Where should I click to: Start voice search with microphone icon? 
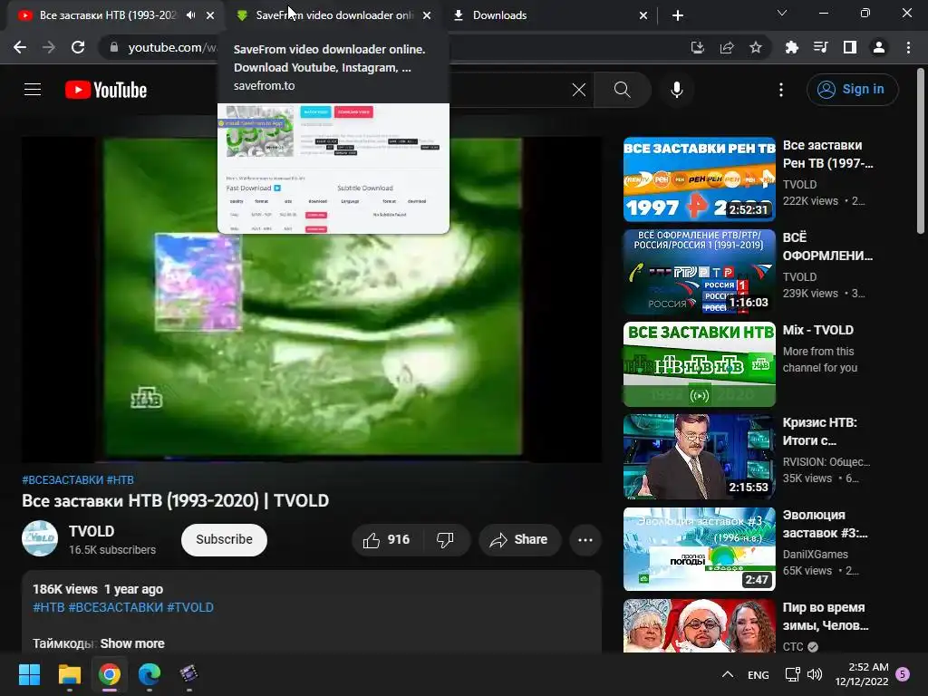tap(677, 90)
